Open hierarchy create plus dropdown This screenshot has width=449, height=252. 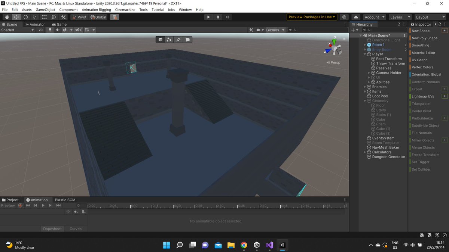tap(354, 30)
